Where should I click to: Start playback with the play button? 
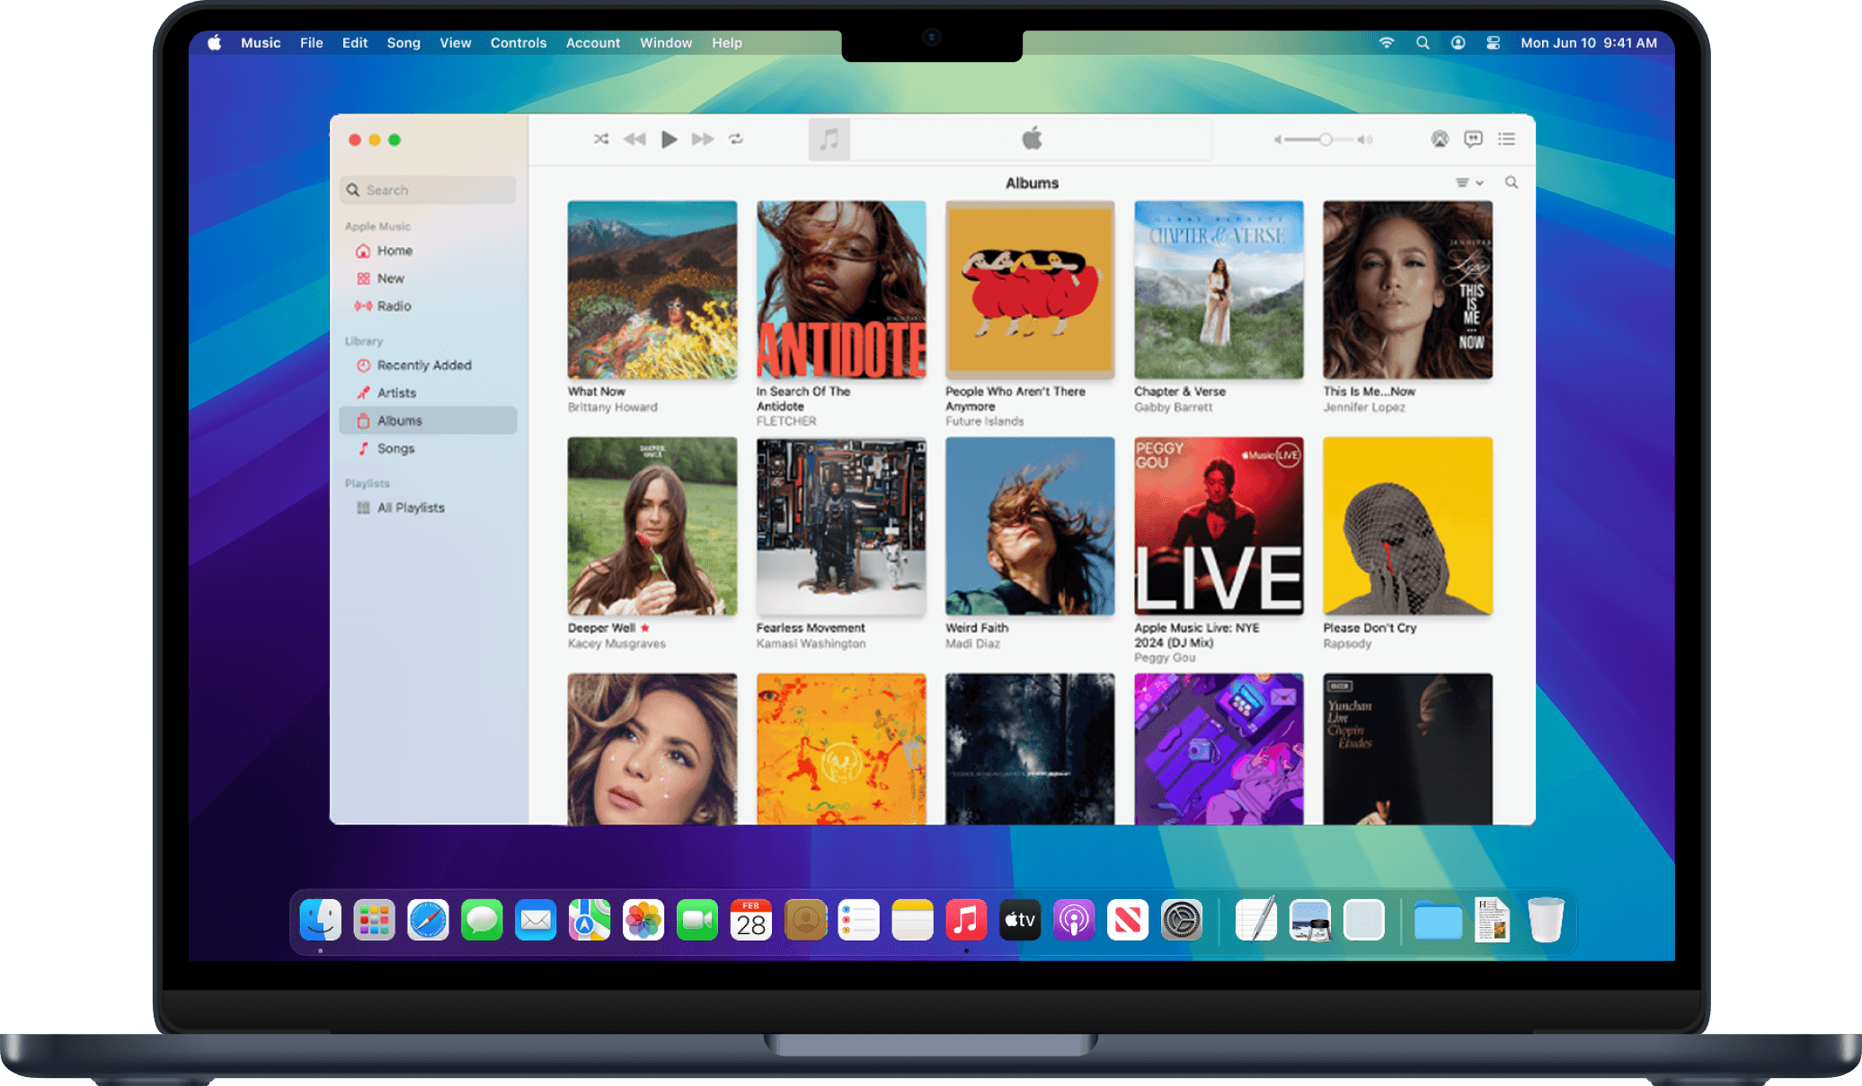pos(669,139)
